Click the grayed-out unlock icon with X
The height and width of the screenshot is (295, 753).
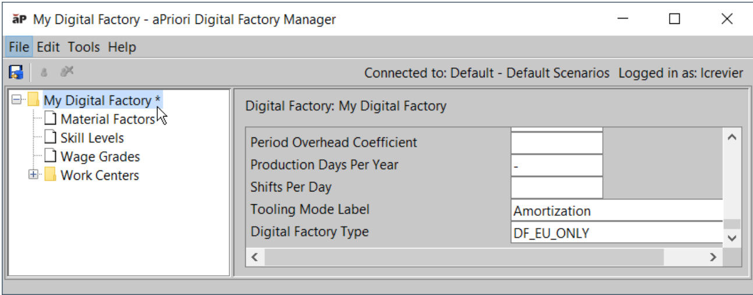[x=66, y=72]
